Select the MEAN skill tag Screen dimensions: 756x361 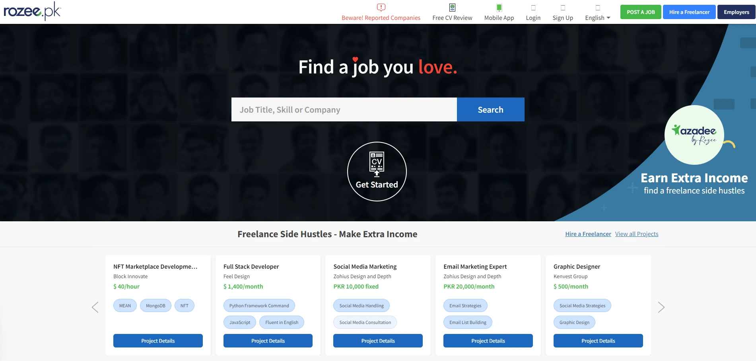coord(125,306)
